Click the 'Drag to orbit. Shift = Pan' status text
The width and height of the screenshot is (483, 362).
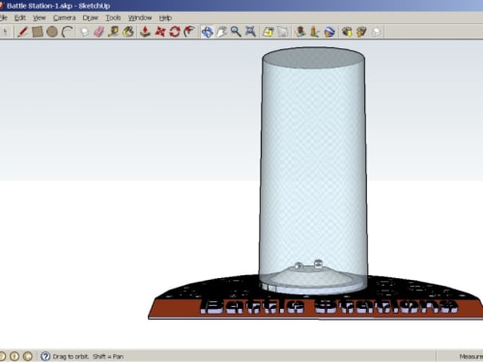tap(88, 356)
